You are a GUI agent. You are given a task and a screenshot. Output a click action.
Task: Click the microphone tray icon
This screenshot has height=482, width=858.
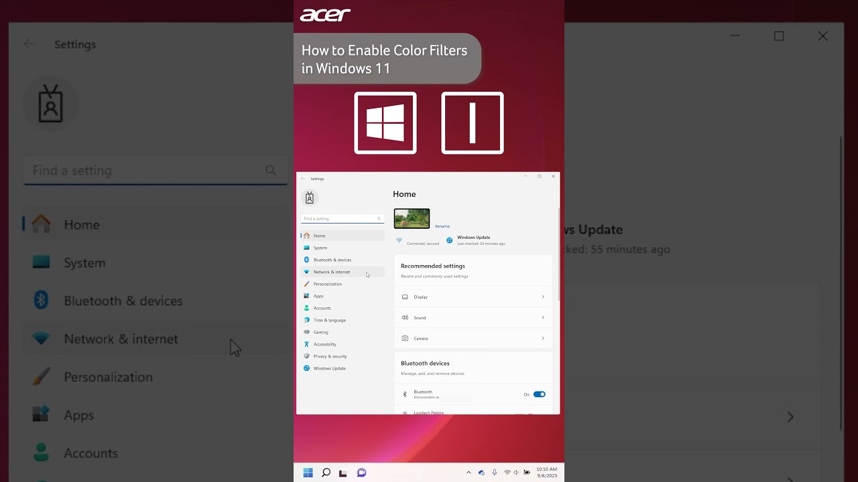pos(495,473)
